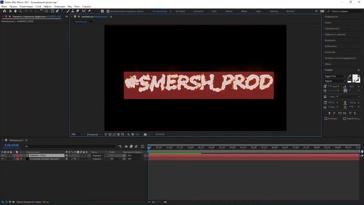Select the Hand tool
This screenshot has width=364, height=205.
pos(15,11)
